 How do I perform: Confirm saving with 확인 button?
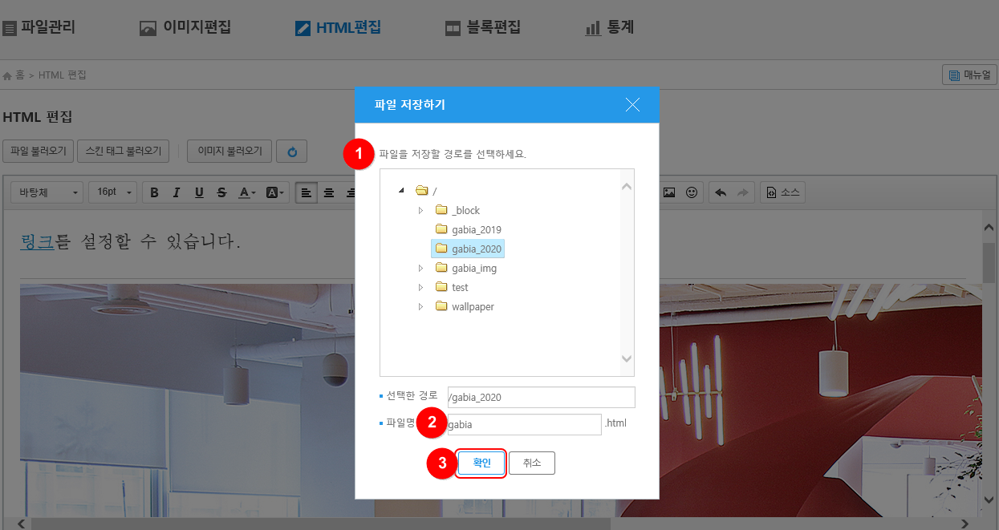(x=481, y=463)
